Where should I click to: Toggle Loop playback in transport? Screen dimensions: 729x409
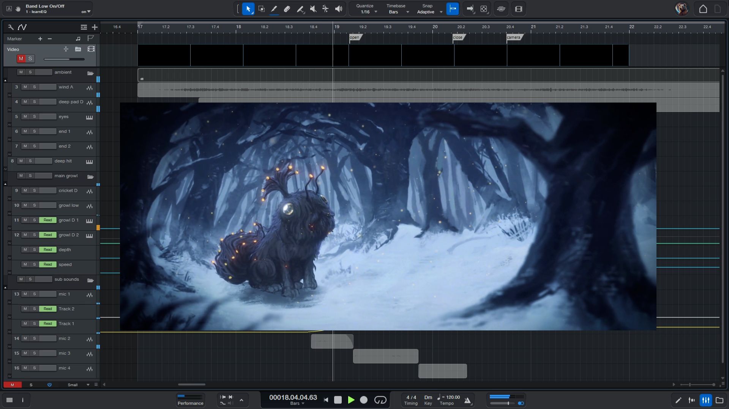(x=380, y=400)
